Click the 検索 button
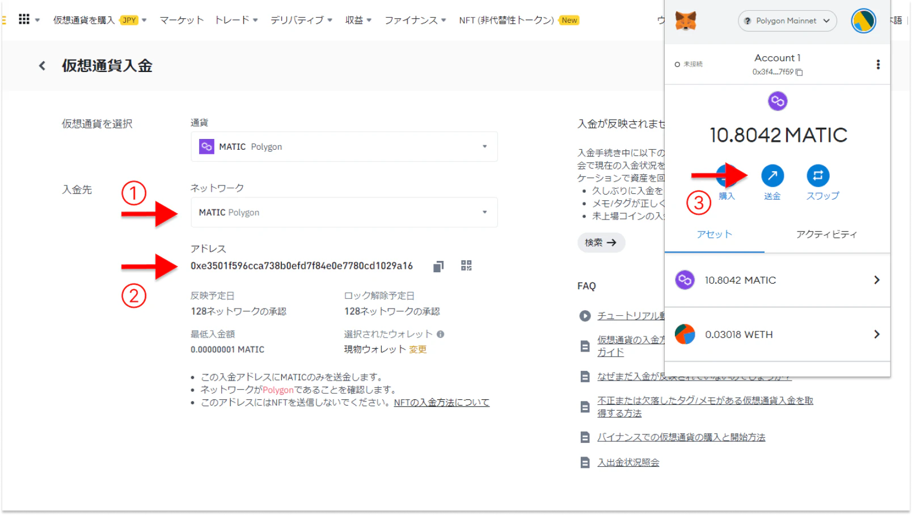This screenshot has width=912, height=515. point(601,243)
